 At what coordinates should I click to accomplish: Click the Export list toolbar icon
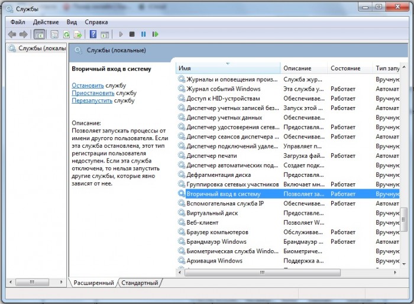pyautogui.click(x=78, y=34)
